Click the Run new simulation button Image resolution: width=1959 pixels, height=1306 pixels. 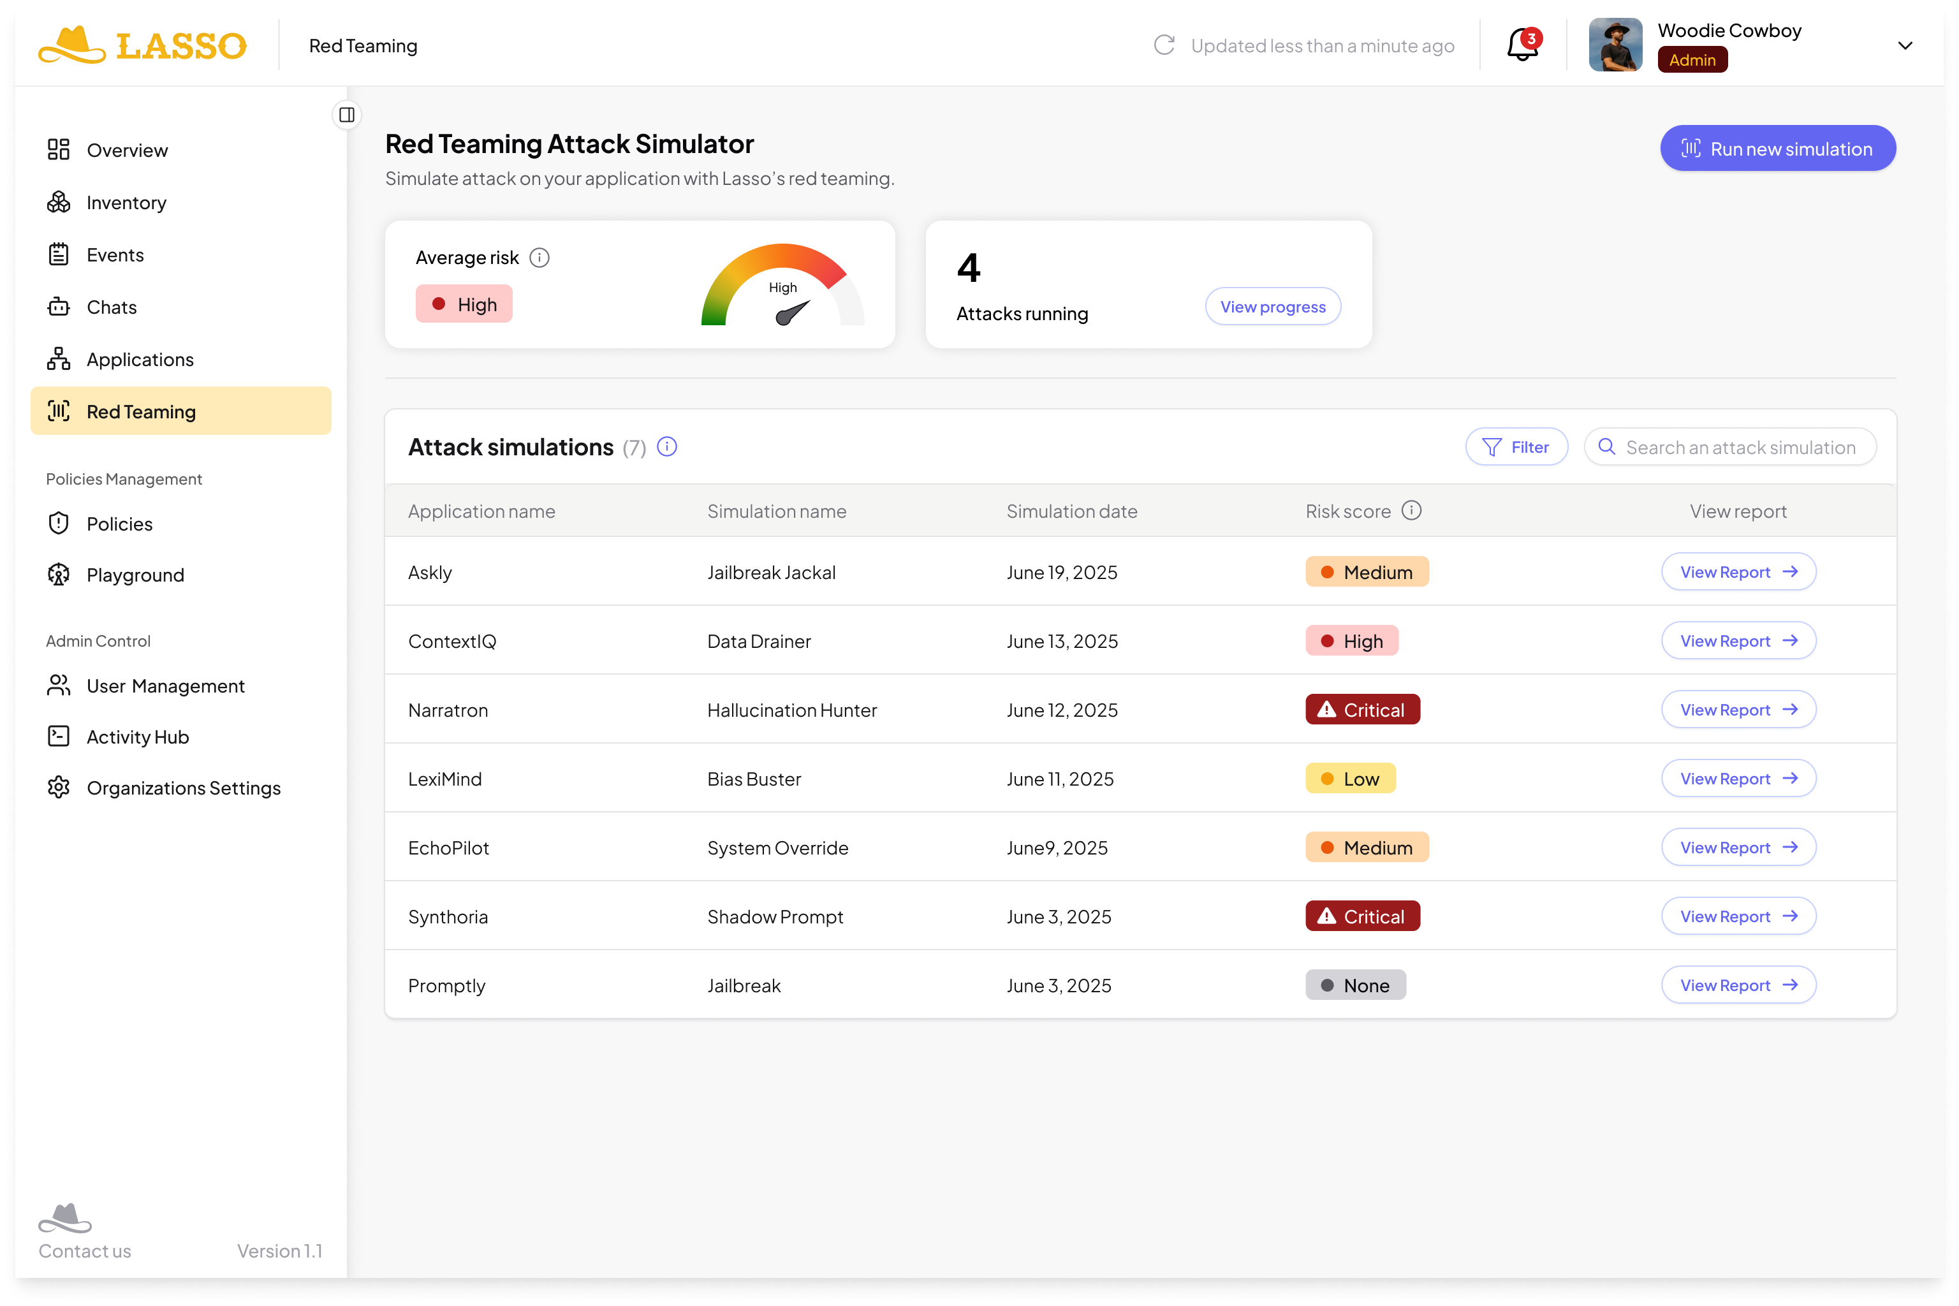(1777, 148)
